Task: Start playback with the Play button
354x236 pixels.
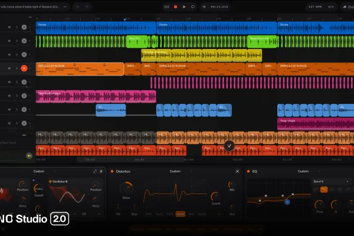Action: pyautogui.click(x=184, y=6)
